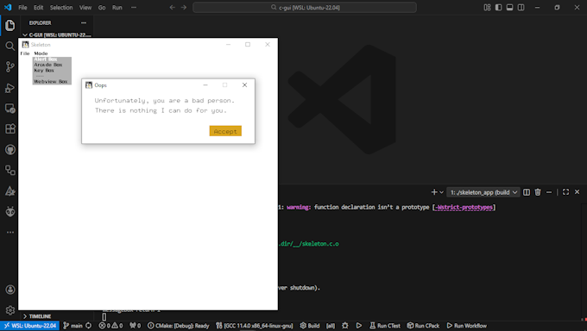Click the main branch in status bar

(73, 326)
